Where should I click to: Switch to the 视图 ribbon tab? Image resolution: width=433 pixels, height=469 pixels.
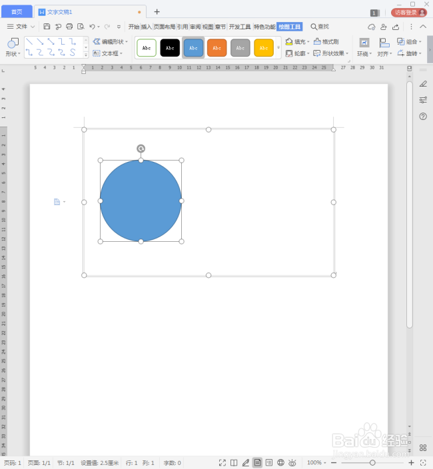point(208,27)
